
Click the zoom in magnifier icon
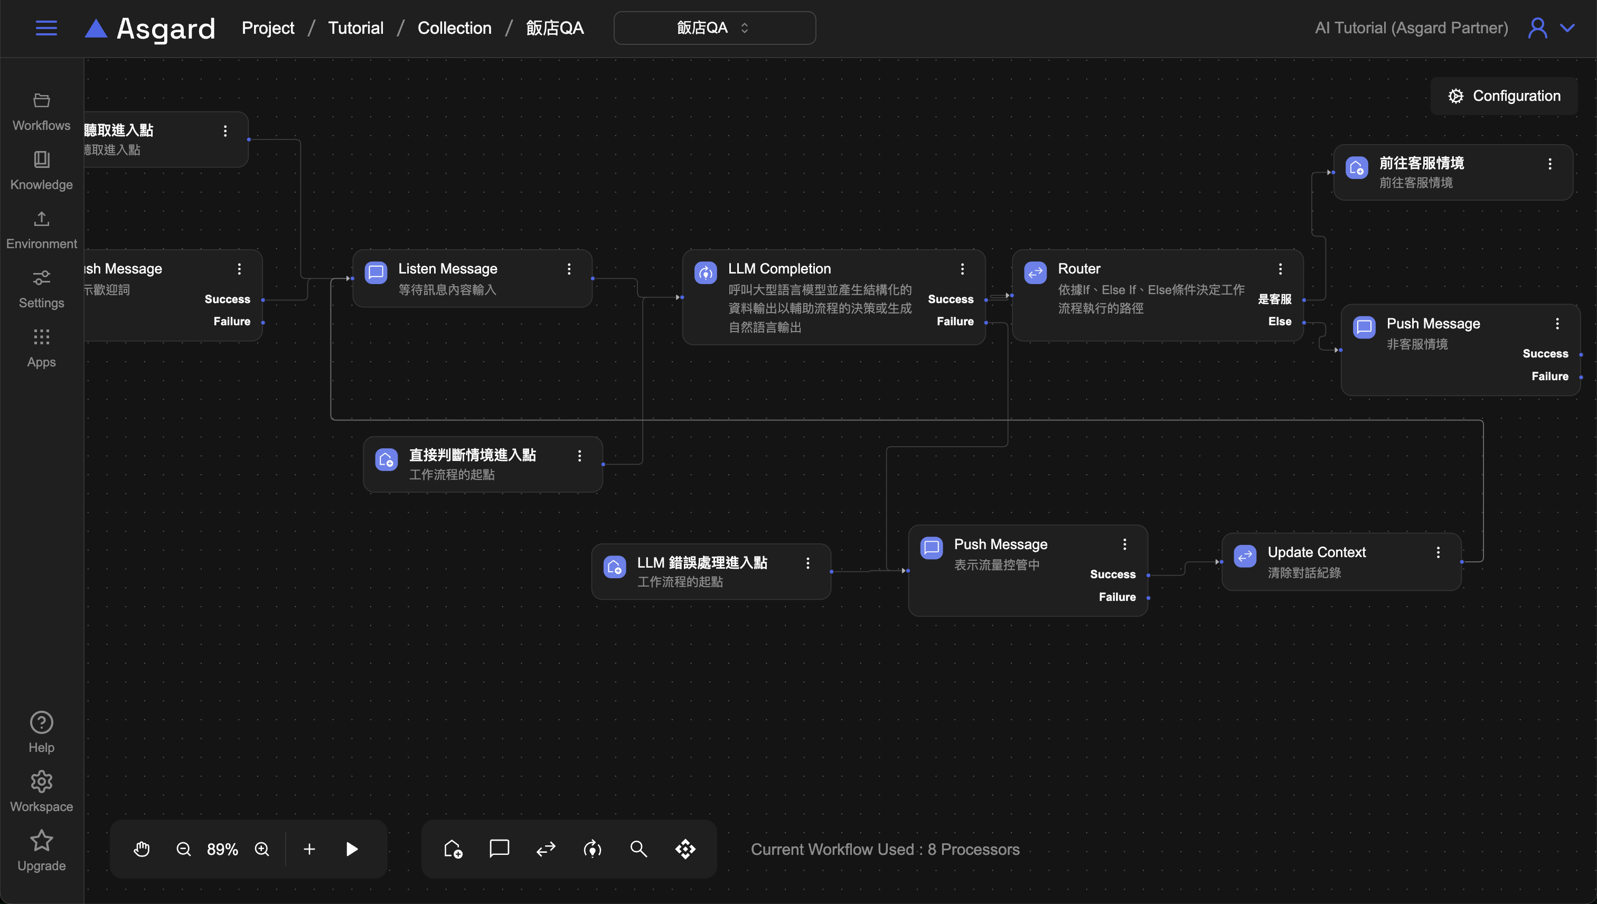262,849
